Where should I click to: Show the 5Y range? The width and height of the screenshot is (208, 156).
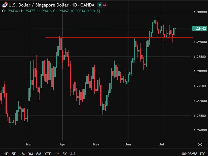[x=65, y=154]
